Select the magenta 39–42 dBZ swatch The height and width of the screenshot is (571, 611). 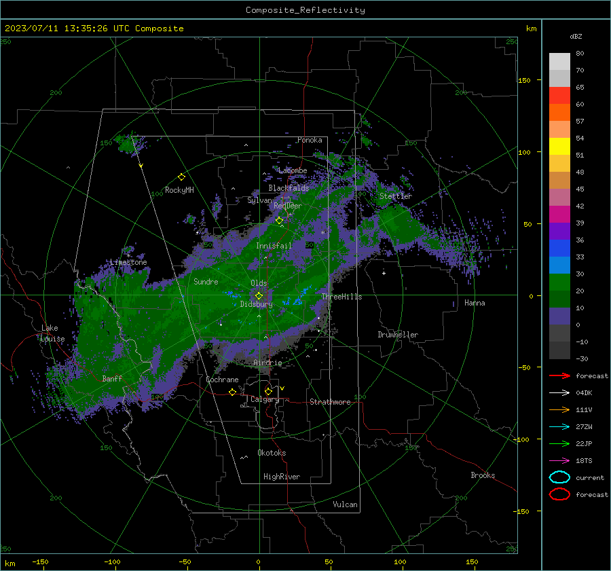point(559,215)
